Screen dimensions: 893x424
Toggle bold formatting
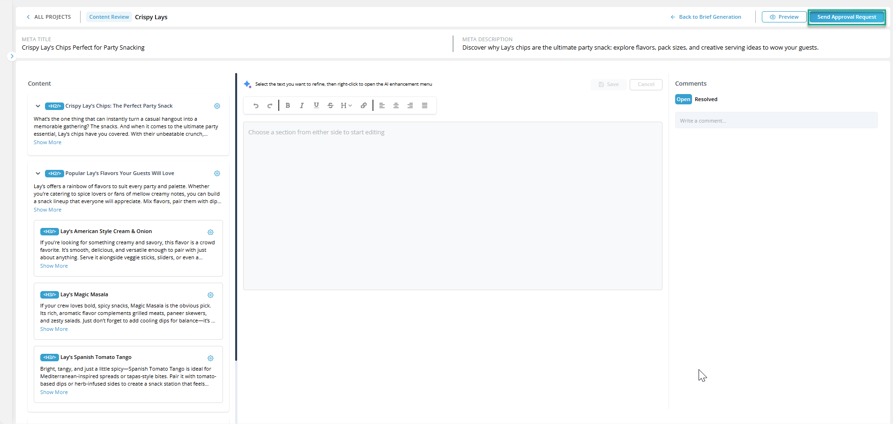point(288,106)
